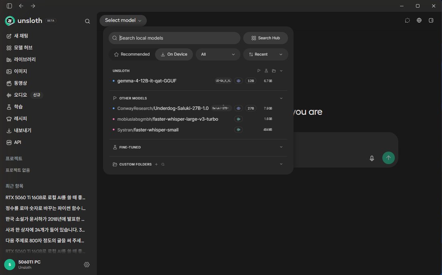The width and height of the screenshot is (442, 275).
Task: Click the Search Hub button
Action: pos(266,38)
